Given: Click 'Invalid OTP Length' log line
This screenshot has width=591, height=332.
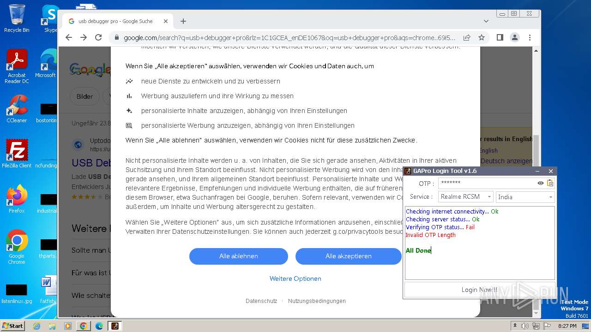Looking at the screenshot, I should [x=430, y=235].
